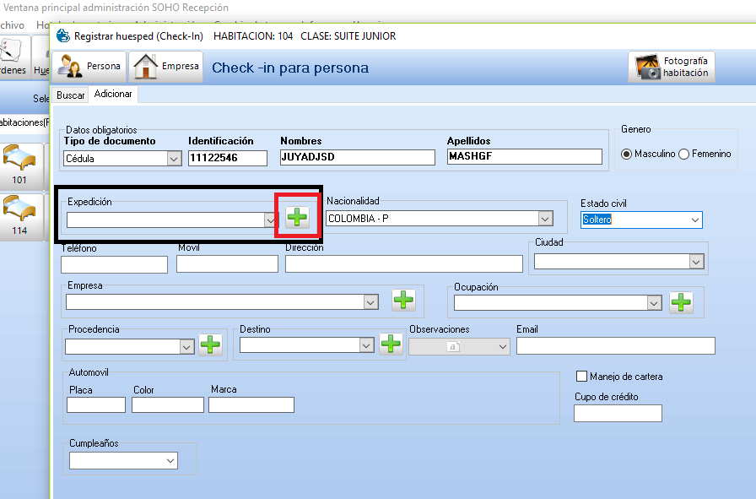Screen dimensions: 756x499
Task: Switch to the Buscar tab
Action: tap(70, 95)
